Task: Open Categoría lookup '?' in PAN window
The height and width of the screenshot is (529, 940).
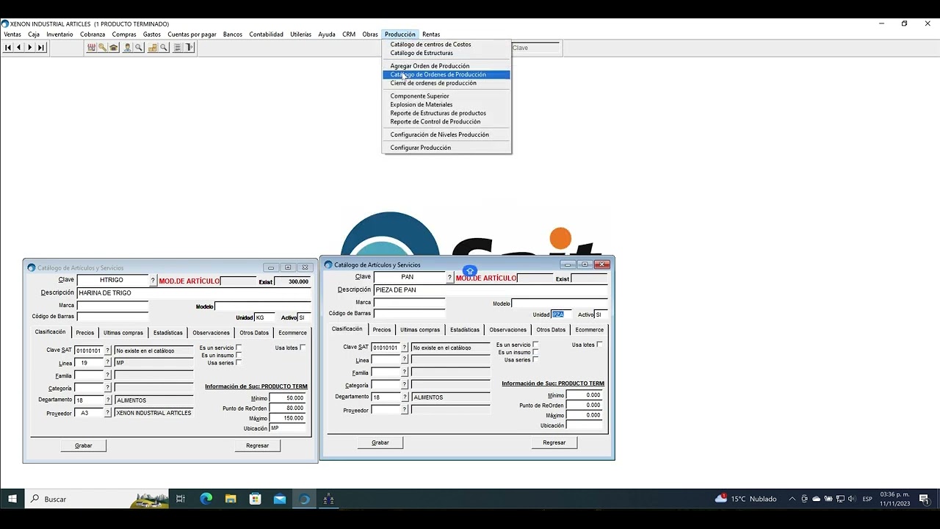Action: coord(404,385)
